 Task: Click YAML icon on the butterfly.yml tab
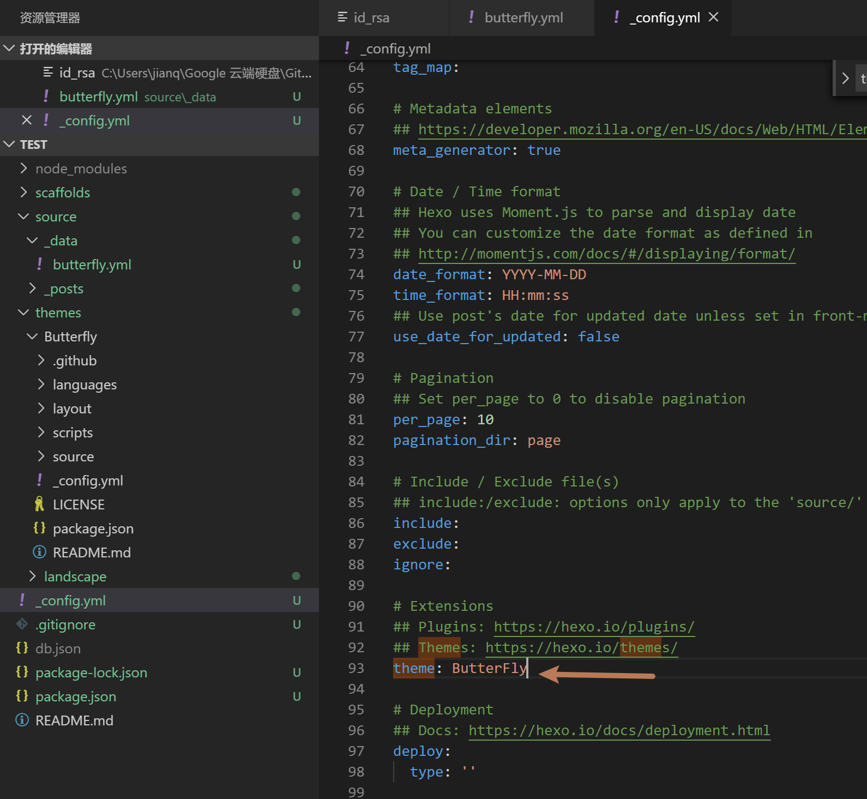[x=471, y=17]
